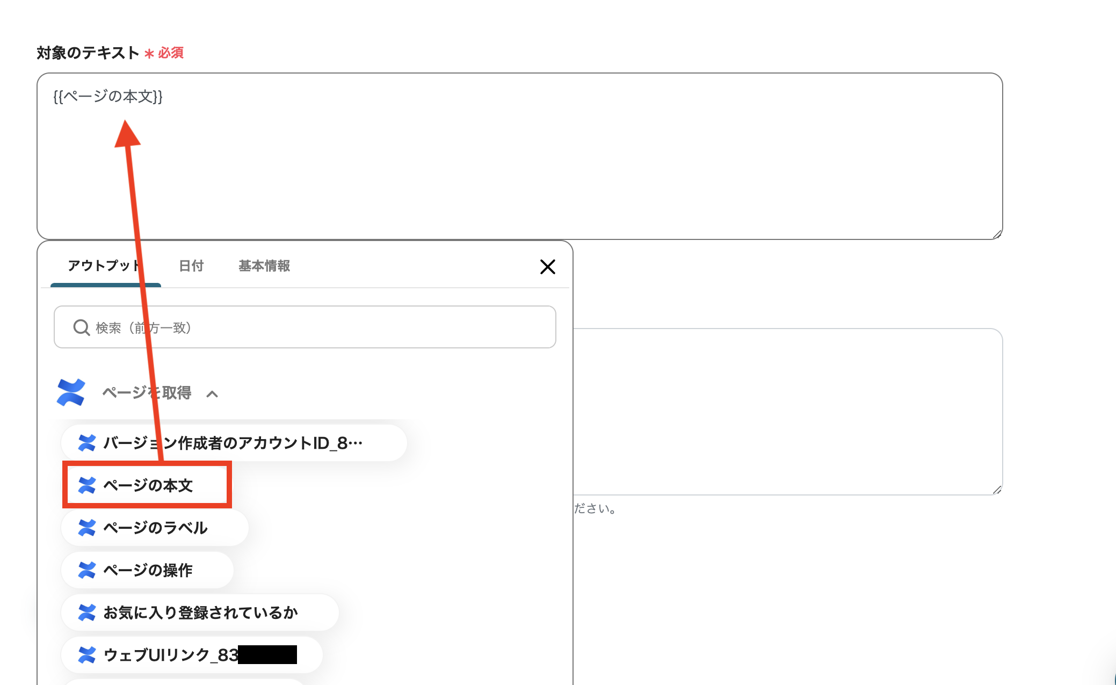The height and width of the screenshot is (685, 1116).
Task: Click the Confluence icon on ページの操作 item
Action: point(88,570)
